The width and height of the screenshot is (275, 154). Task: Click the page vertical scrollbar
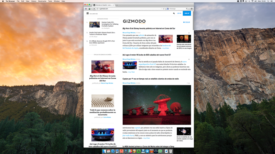click(x=193, y=21)
